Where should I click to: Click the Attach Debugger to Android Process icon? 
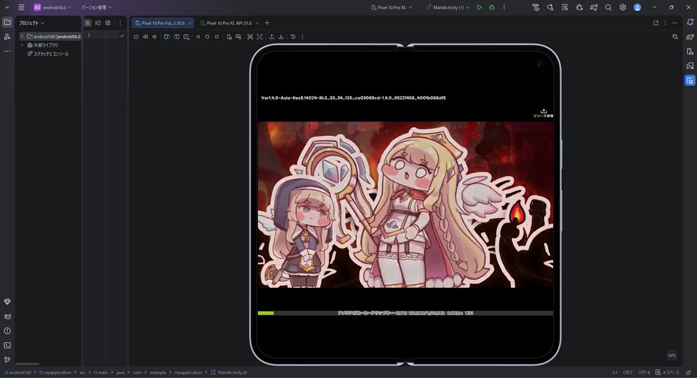(x=579, y=8)
